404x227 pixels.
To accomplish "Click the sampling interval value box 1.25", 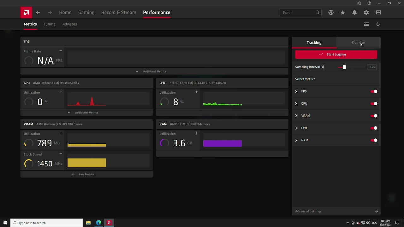I will 372,67.
